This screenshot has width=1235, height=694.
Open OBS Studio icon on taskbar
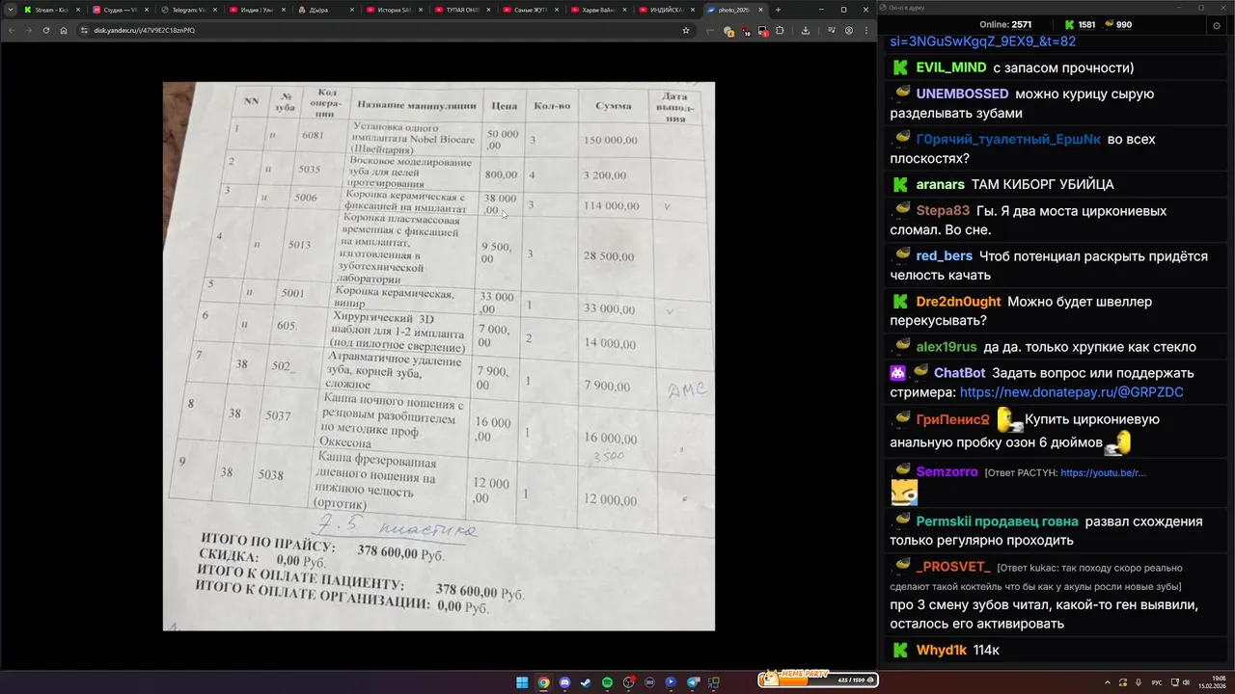(x=628, y=682)
